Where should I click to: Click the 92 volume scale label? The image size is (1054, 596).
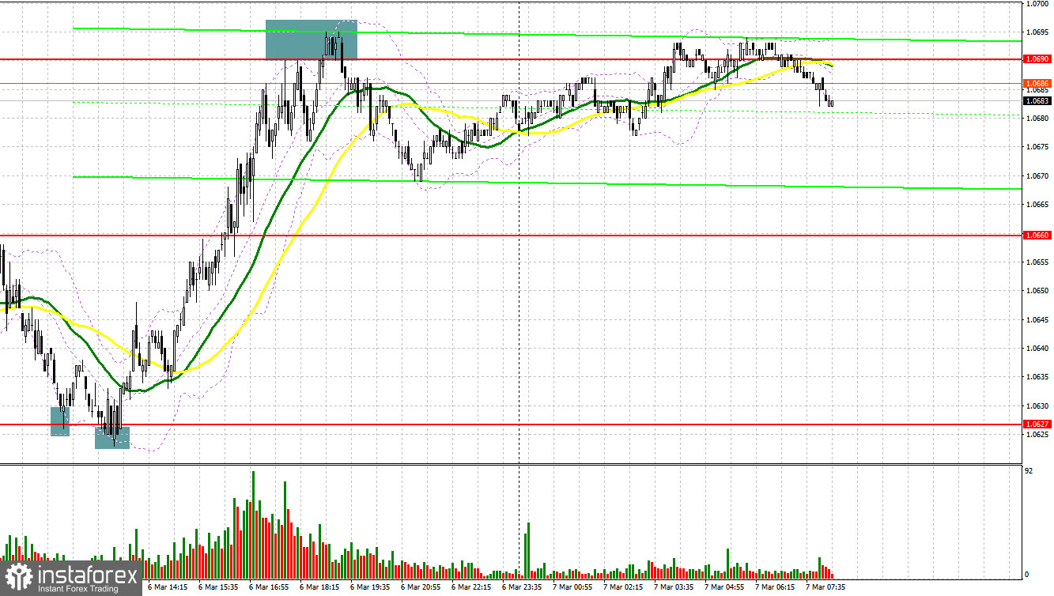(x=1029, y=472)
